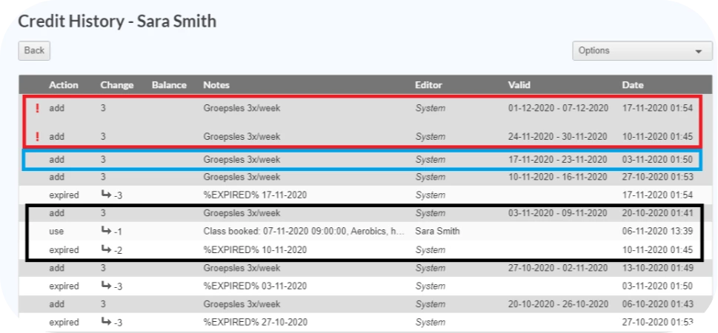
Task: Open the Options dropdown
Action: point(642,51)
